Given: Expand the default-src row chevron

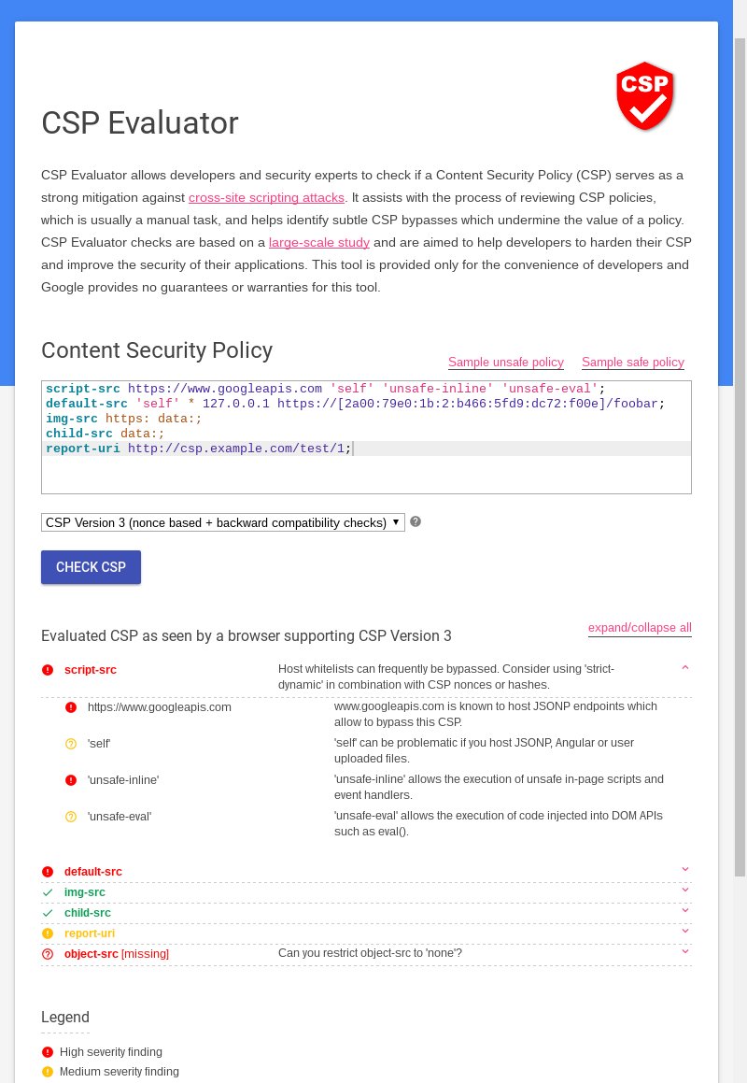Looking at the screenshot, I should point(684,870).
